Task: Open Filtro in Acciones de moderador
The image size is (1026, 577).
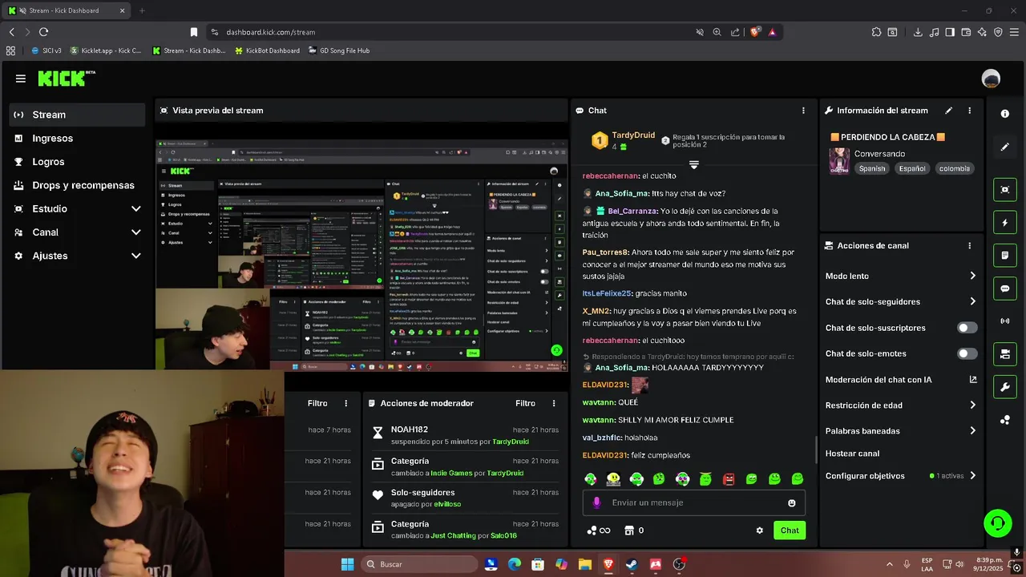Action: pyautogui.click(x=525, y=403)
